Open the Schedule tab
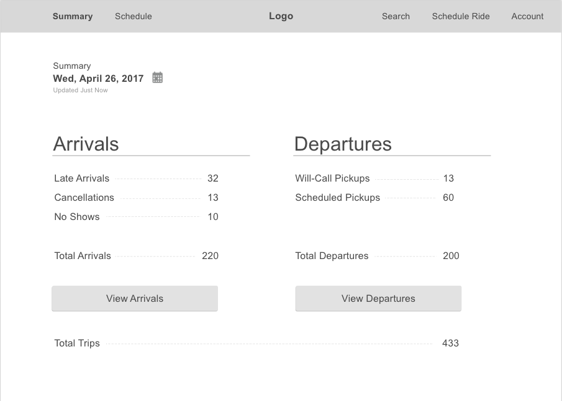This screenshot has width=562, height=401. [134, 16]
